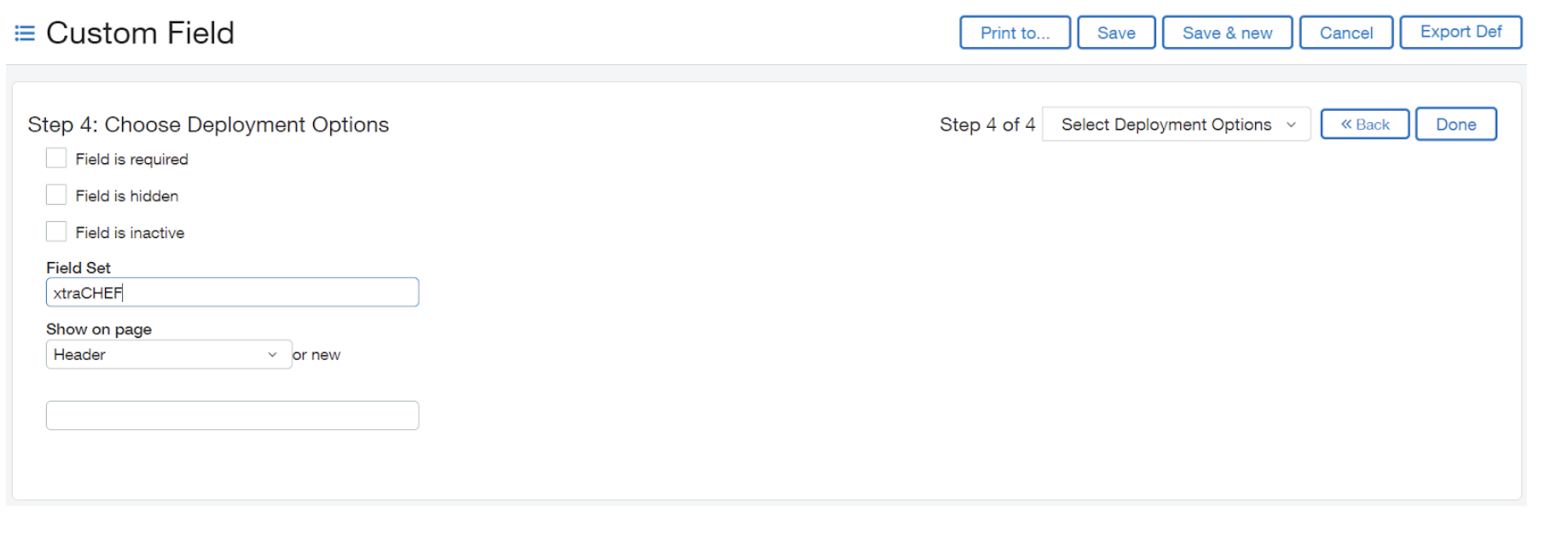Click the Done button
The height and width of the screenshot is (534, 1546).
pyautogui.click(x=1455, y=125)
